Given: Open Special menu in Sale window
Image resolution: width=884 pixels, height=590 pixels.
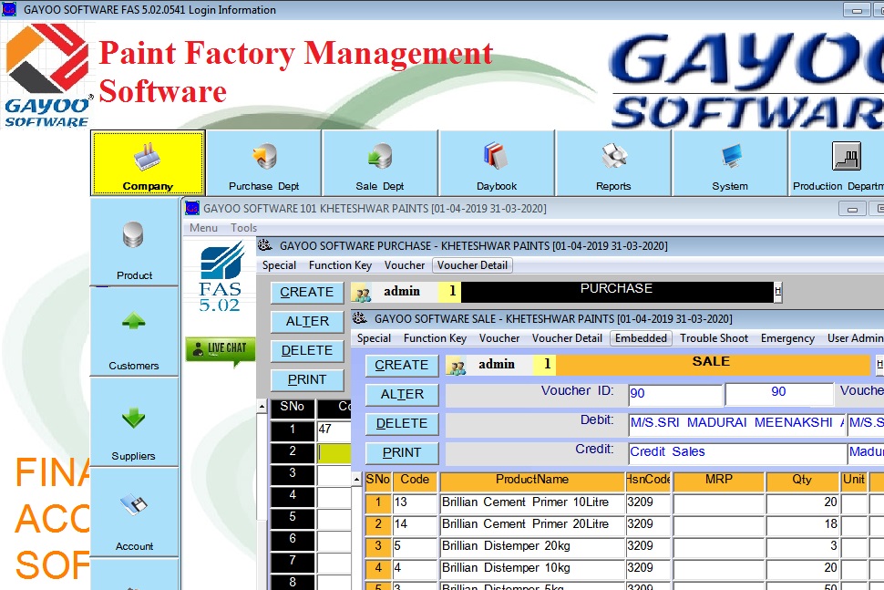Looking at the screenshot, I should (x=374, y=338).
